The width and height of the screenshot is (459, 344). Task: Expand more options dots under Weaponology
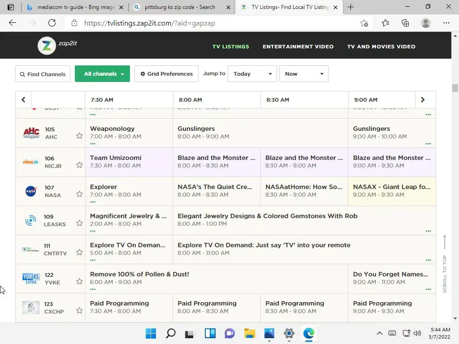click(x=93, y=144)
